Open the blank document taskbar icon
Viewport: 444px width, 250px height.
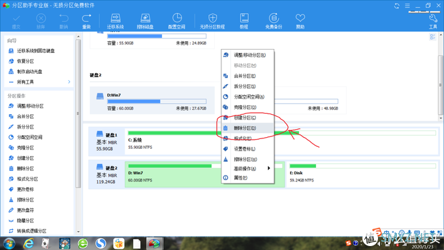coord(136,243)
